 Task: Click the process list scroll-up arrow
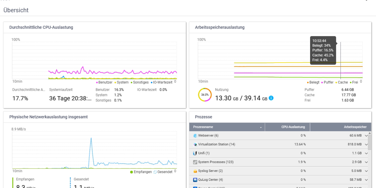click(369, 133)
